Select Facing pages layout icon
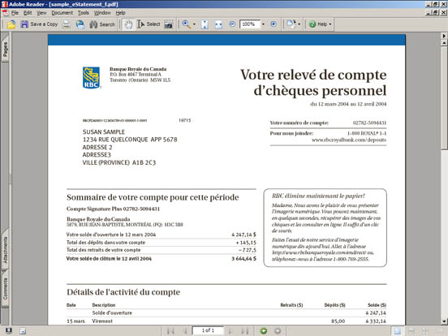This screenshot has width=448, height=336. coord(439,331)
